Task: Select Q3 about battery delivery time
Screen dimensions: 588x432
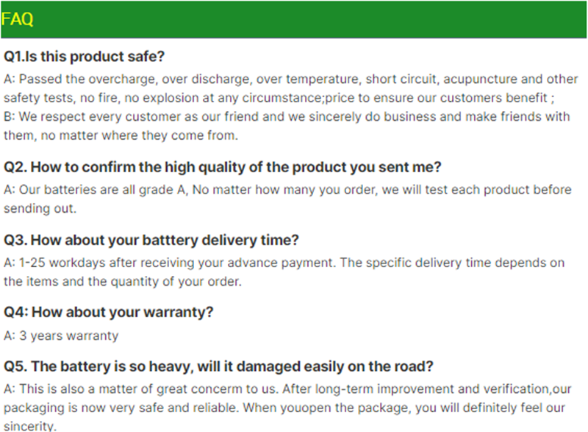Action: [151, 240]
